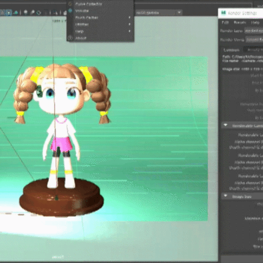Click the About info icon in the menu

(70, 38)
